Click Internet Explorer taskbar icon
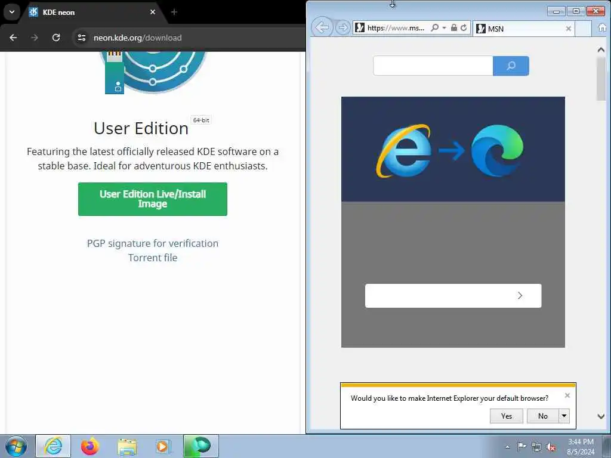The height and width of the screenshot is (458, 611). click(53, 446)
